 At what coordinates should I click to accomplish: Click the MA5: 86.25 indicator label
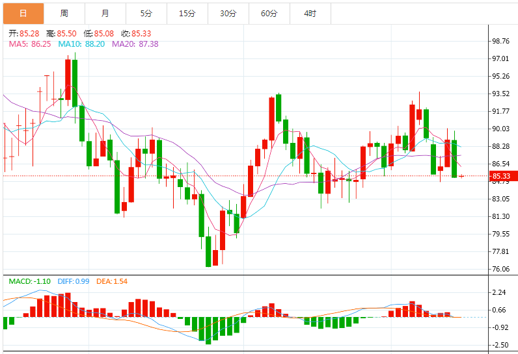coord(30,44)
